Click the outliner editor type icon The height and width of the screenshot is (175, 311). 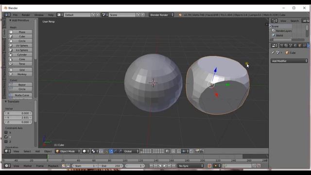pyautogui.click(x=274, y=21)
